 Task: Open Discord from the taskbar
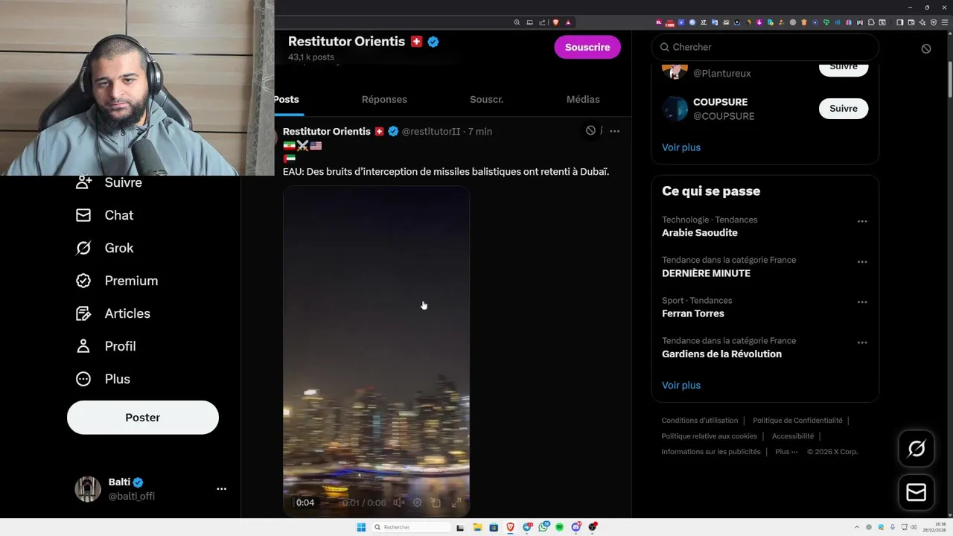[x=576, y=527]
